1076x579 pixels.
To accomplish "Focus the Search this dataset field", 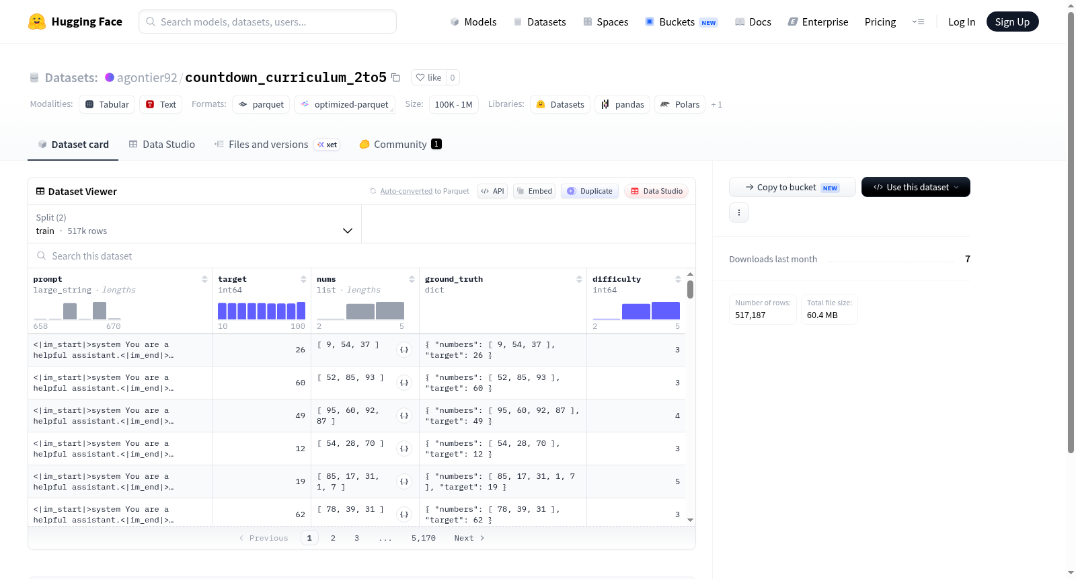I will [362, 256].
